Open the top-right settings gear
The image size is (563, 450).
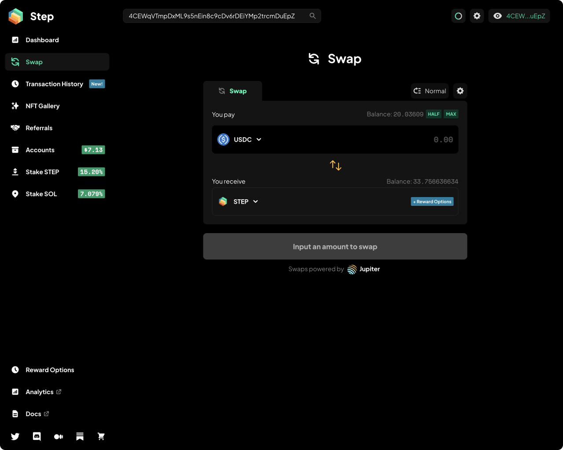click(x=477, y=16)
